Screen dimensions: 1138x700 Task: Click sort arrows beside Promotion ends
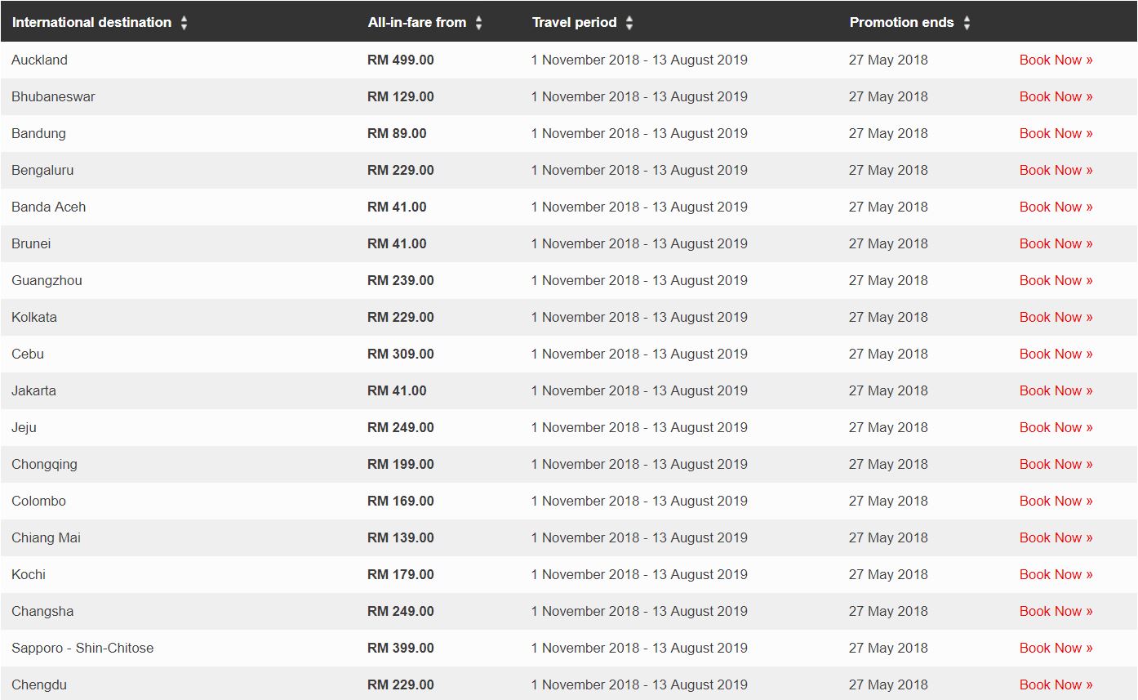pos(967,23)
